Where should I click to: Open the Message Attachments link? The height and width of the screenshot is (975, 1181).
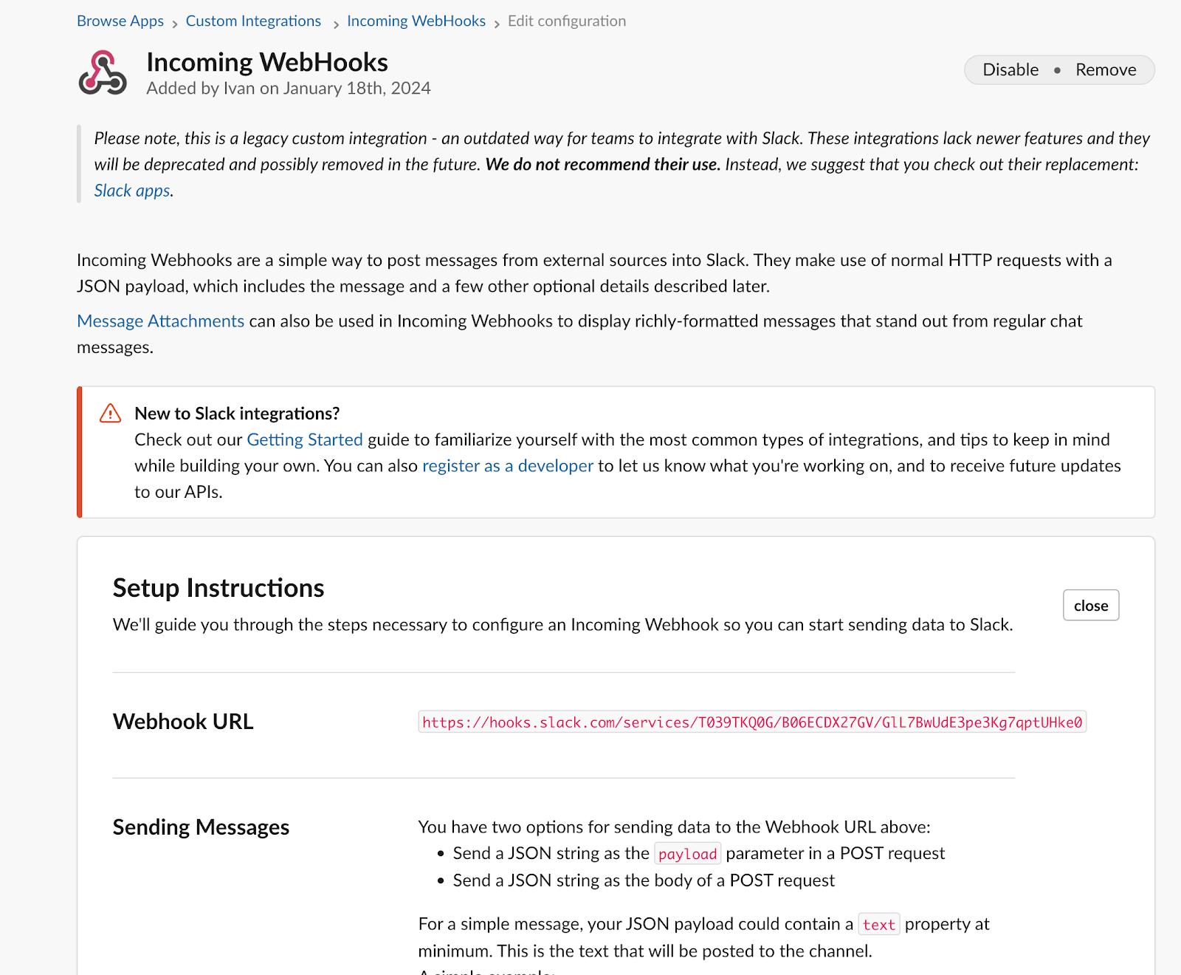point(160,321)
